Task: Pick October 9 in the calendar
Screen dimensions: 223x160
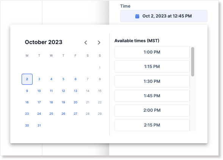Action: point(27,91)
